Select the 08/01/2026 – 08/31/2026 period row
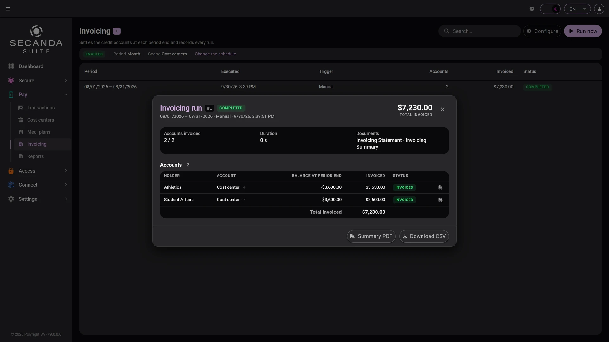This screenshot has width=609, height=342. tap(340, 87)
